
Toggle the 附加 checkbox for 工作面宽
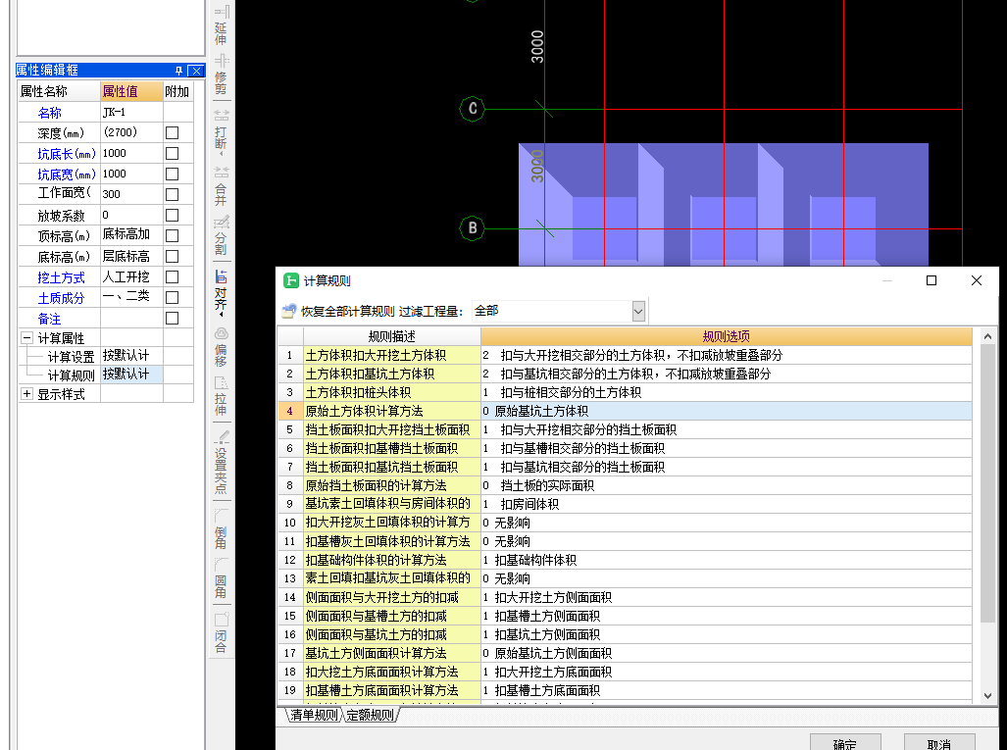click(x=173, y=194)
